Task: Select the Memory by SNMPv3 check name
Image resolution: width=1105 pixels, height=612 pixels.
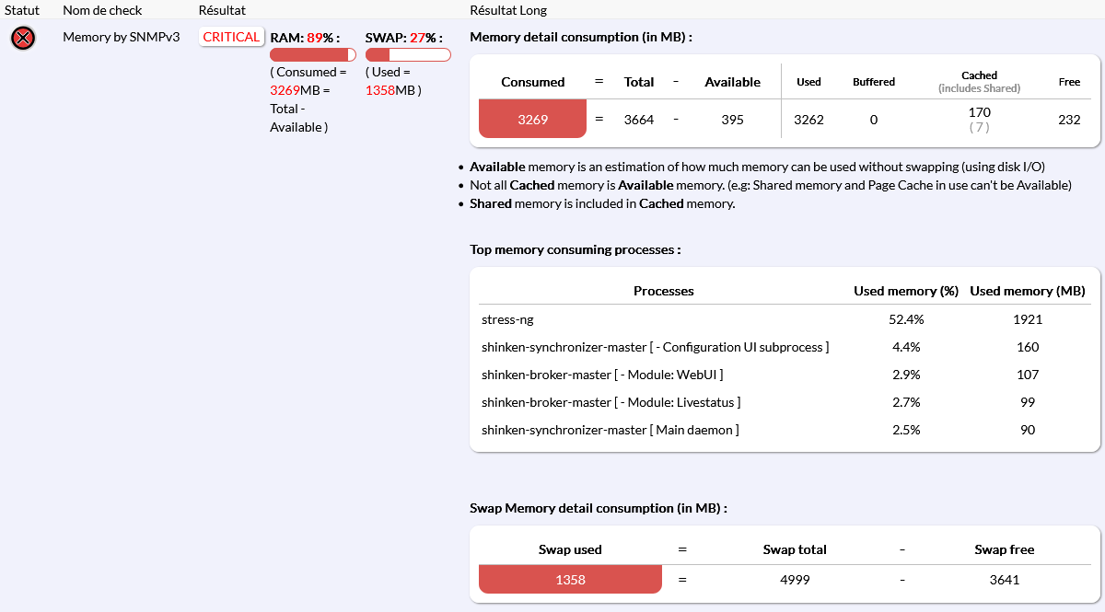Action: [121, 38]
